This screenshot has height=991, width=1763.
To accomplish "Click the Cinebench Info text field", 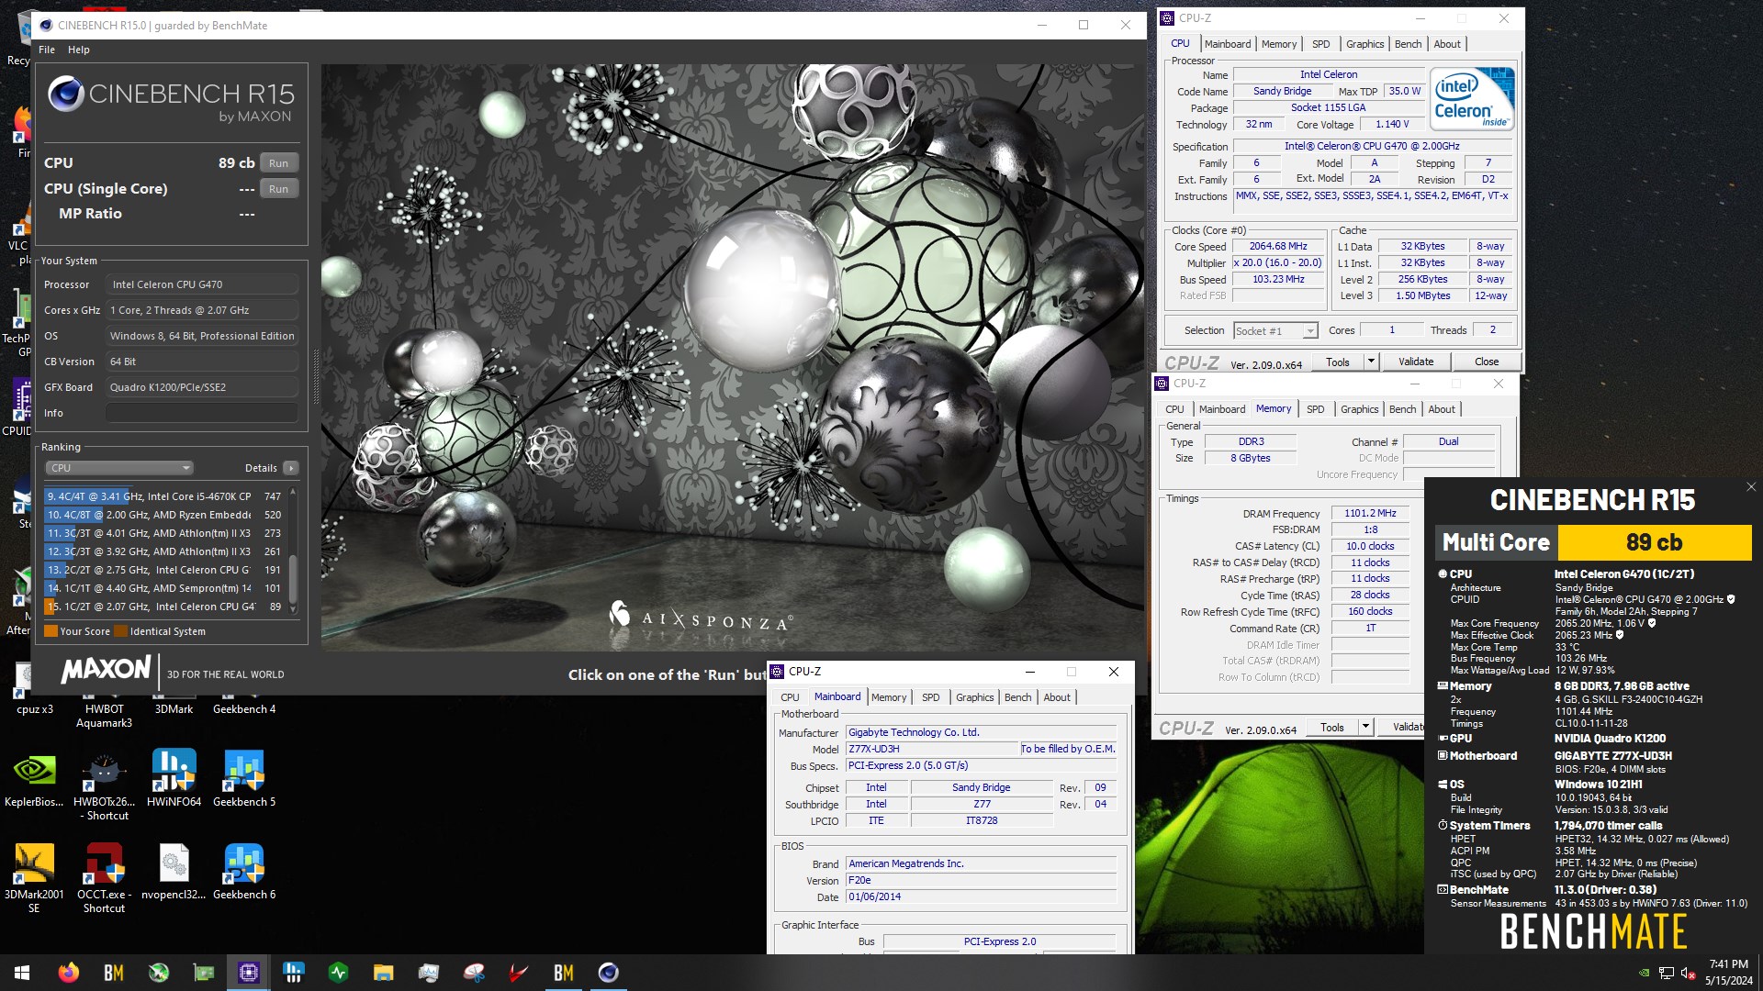I will (202, 413).
